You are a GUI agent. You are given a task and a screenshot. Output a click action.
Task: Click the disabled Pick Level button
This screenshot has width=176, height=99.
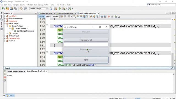86,32
